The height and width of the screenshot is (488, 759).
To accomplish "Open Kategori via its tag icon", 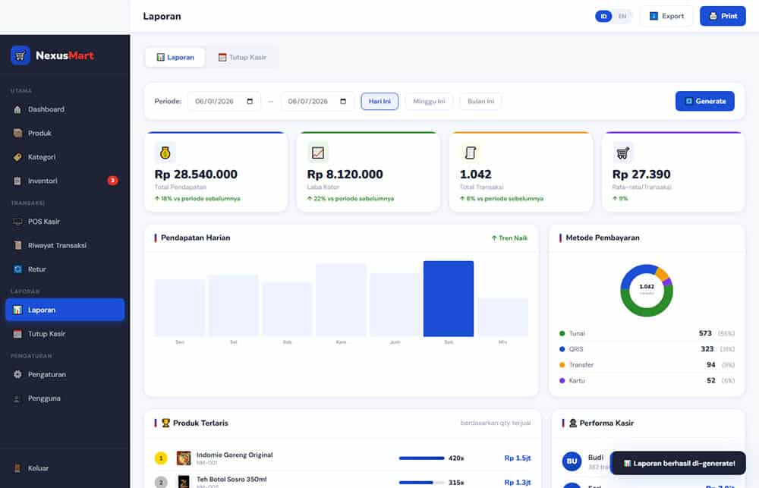I will click(x=17, y=157).
